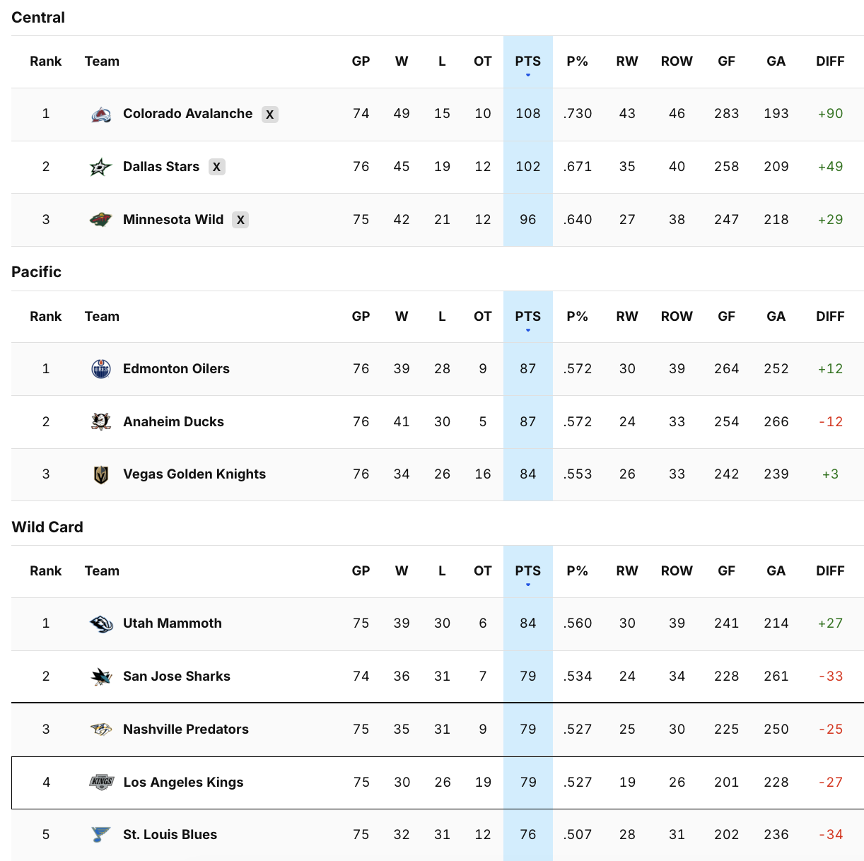Click the X marker beside Minnesota Wild
864x861 pixels.
click(240, 220)
